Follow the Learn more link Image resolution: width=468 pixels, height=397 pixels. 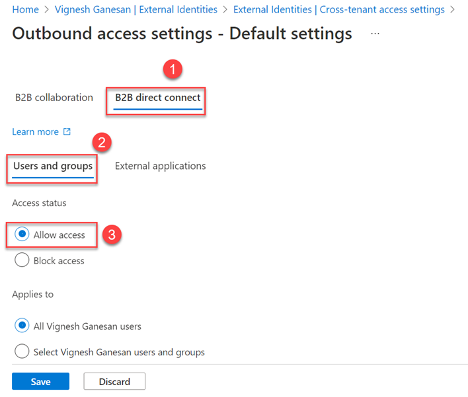pos(35,131)
